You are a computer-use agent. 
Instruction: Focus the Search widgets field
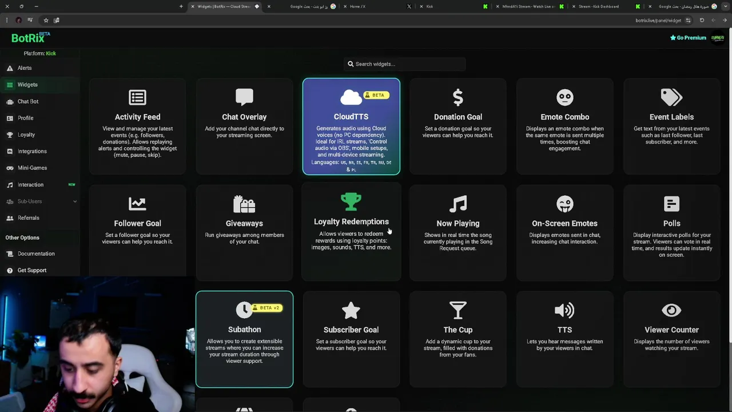(x=404, y=64)
